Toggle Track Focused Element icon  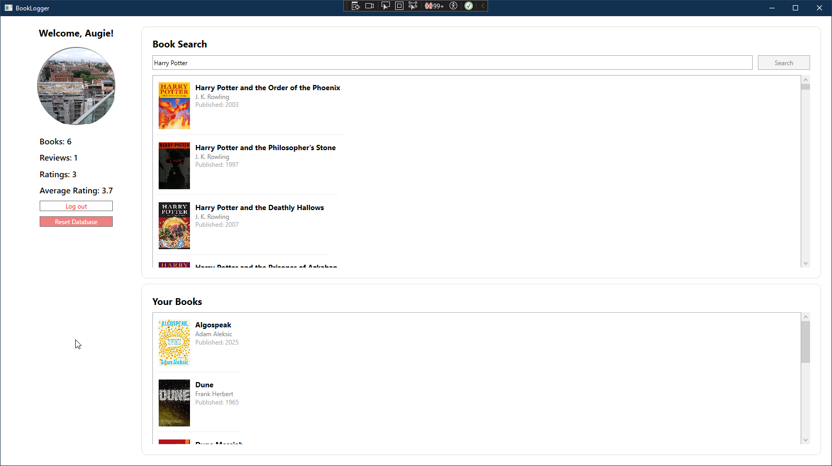click(413, 6)
